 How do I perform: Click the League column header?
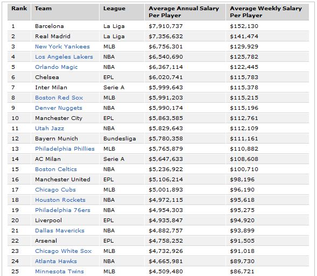[x=114, y=9]
